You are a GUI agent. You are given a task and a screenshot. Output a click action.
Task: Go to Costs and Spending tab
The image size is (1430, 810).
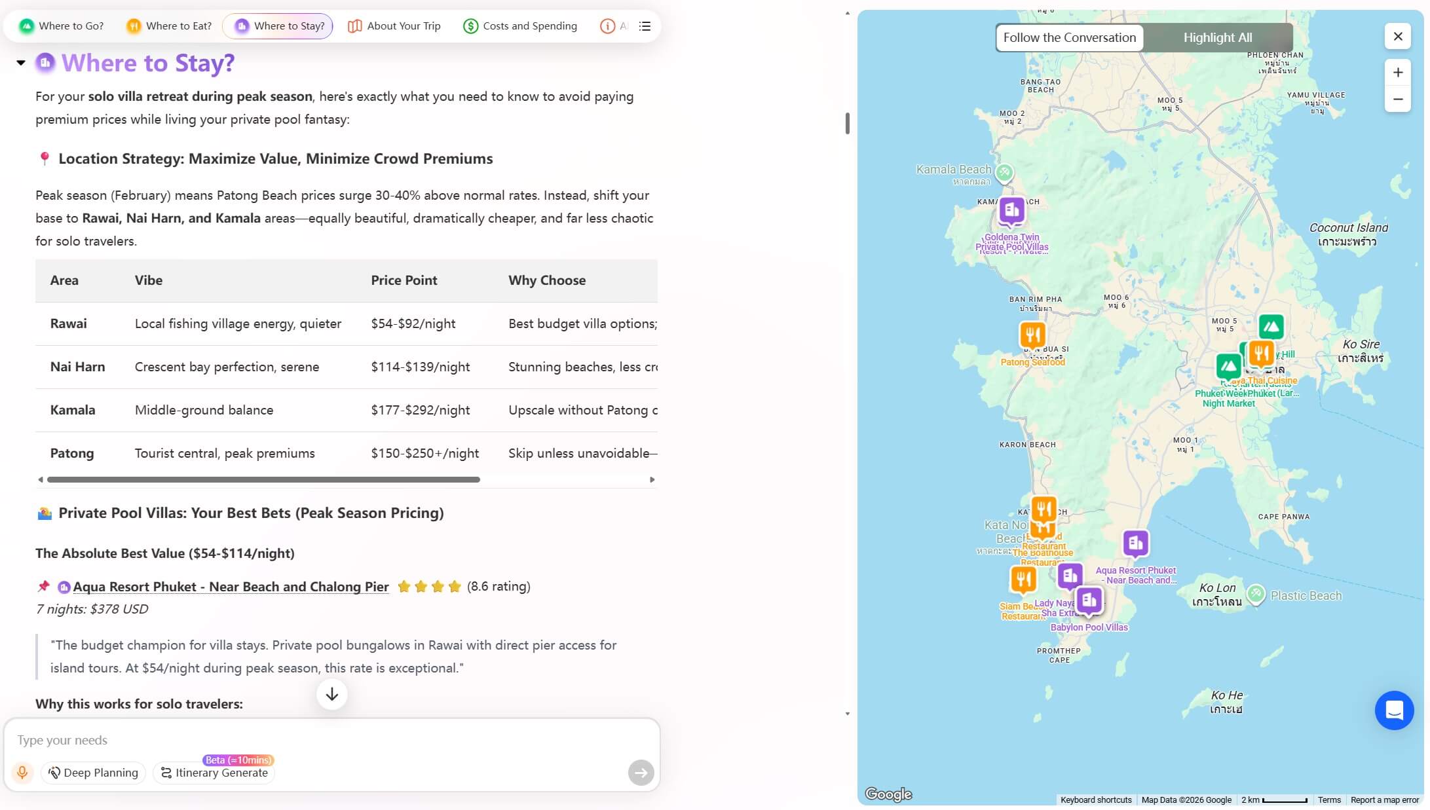[520, 26]
